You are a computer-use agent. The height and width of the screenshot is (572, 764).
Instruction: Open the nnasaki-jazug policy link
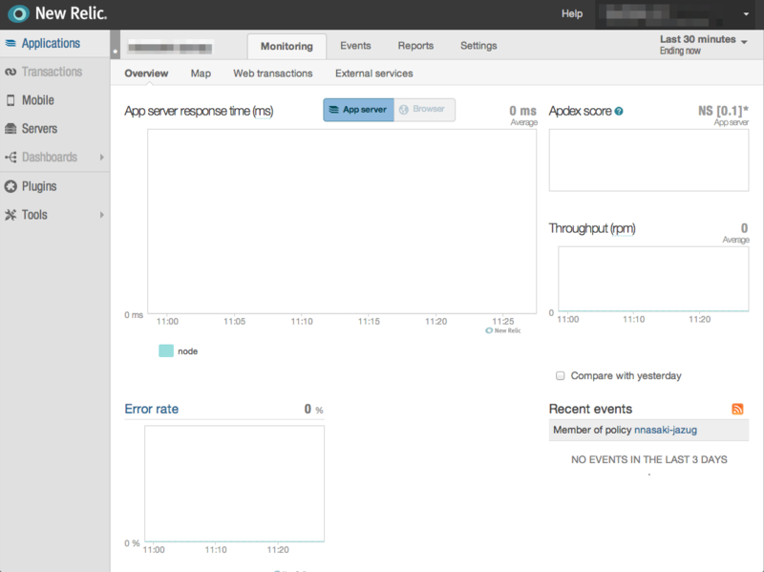click(x=665, y=430)
